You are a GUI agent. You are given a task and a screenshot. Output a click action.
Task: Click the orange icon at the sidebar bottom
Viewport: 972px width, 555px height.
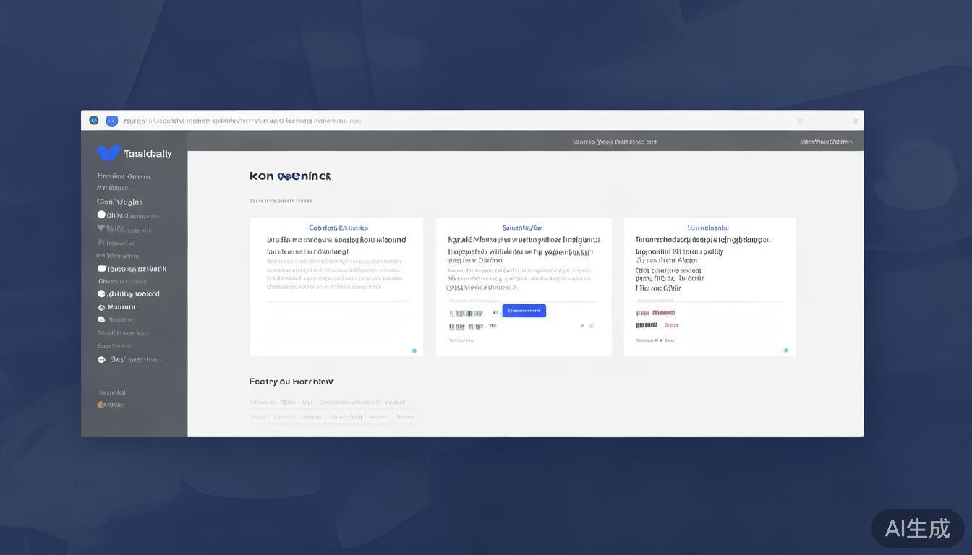(101, 405)
